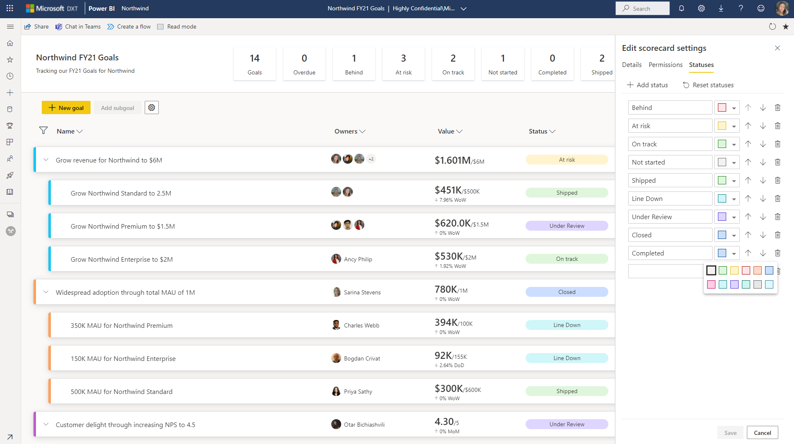Click the New goal button

(66, 107)
